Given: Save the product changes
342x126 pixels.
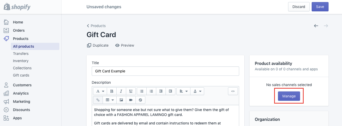Looking at the screenshot, I should [x=320, y=7].
